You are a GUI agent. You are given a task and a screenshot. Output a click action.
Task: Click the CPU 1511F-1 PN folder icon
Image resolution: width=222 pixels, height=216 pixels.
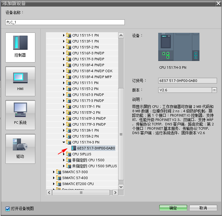[69, 35]
